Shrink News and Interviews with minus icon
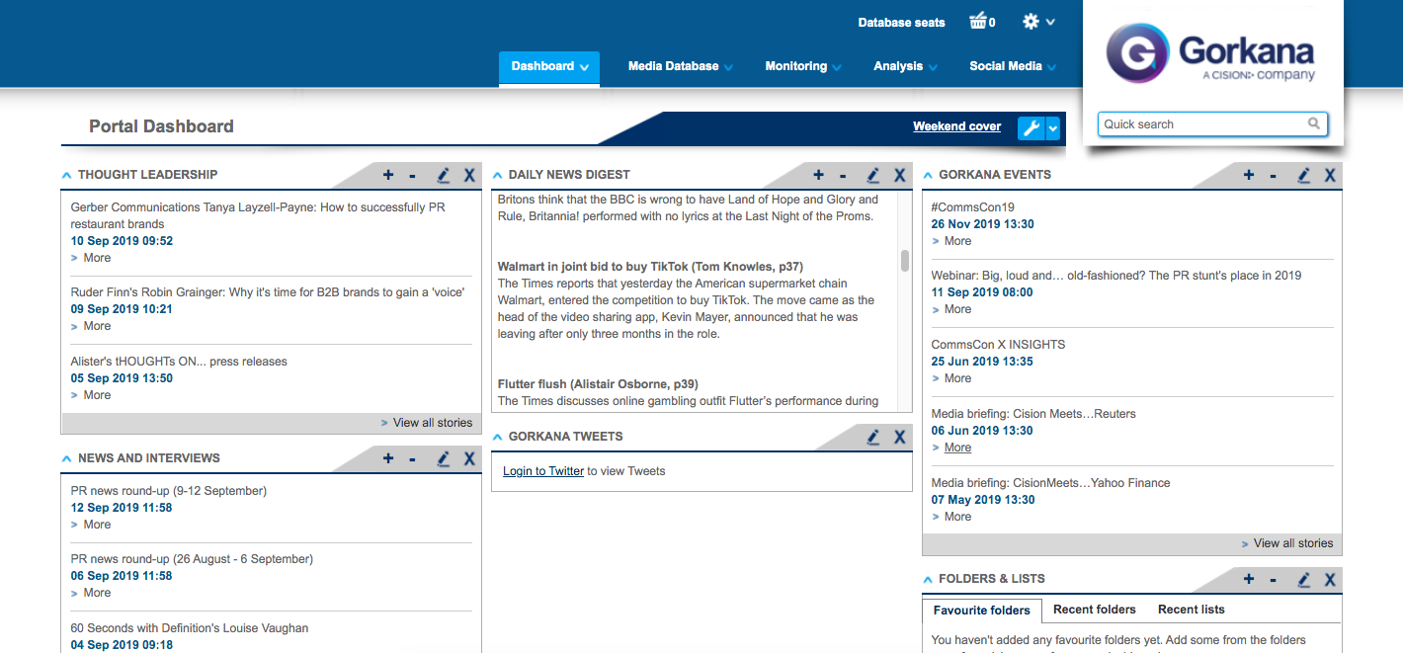1403x653 pixels. pos(412,458)
